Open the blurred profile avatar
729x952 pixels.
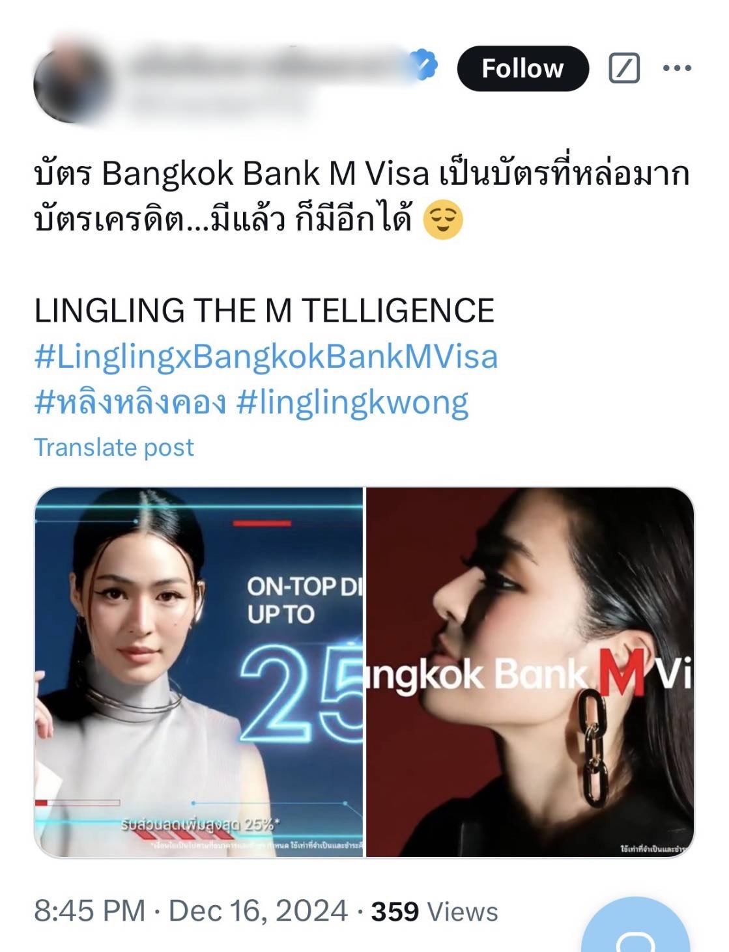pos(73,83)
